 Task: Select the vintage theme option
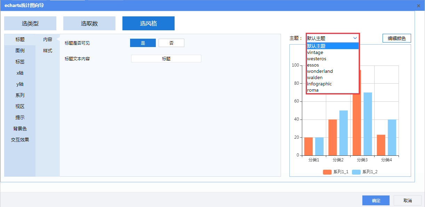click(315, 52)
